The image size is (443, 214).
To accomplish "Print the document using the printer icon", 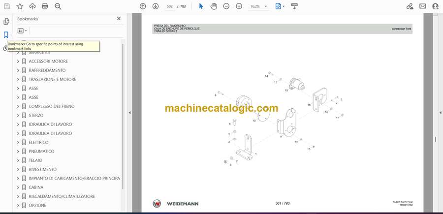I will click(x=45, y=6).
